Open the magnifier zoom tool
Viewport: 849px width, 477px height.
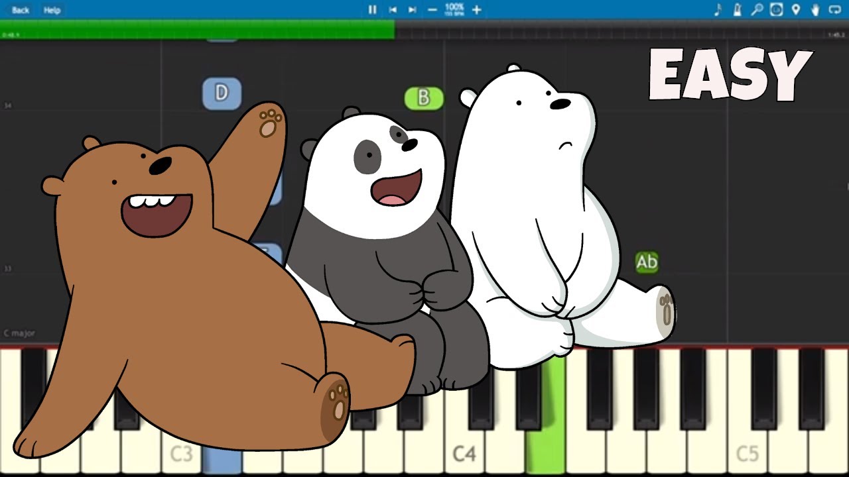pyautogui.click(x=757, y=10)
